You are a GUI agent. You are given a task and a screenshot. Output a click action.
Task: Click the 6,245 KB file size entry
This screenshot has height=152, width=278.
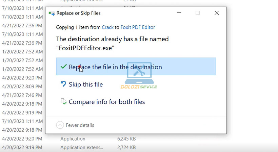[x=126, y=138]
